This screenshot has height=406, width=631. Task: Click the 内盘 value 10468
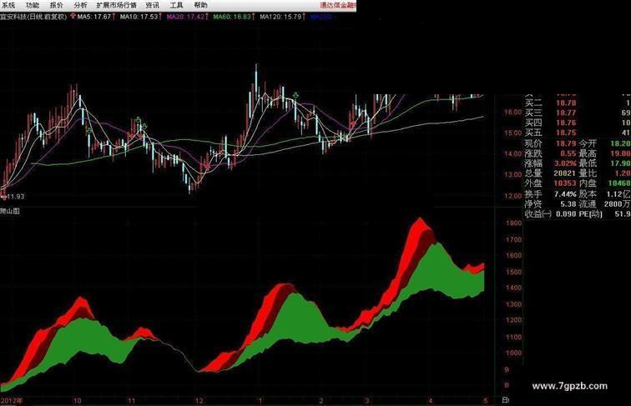coord(619,183)
